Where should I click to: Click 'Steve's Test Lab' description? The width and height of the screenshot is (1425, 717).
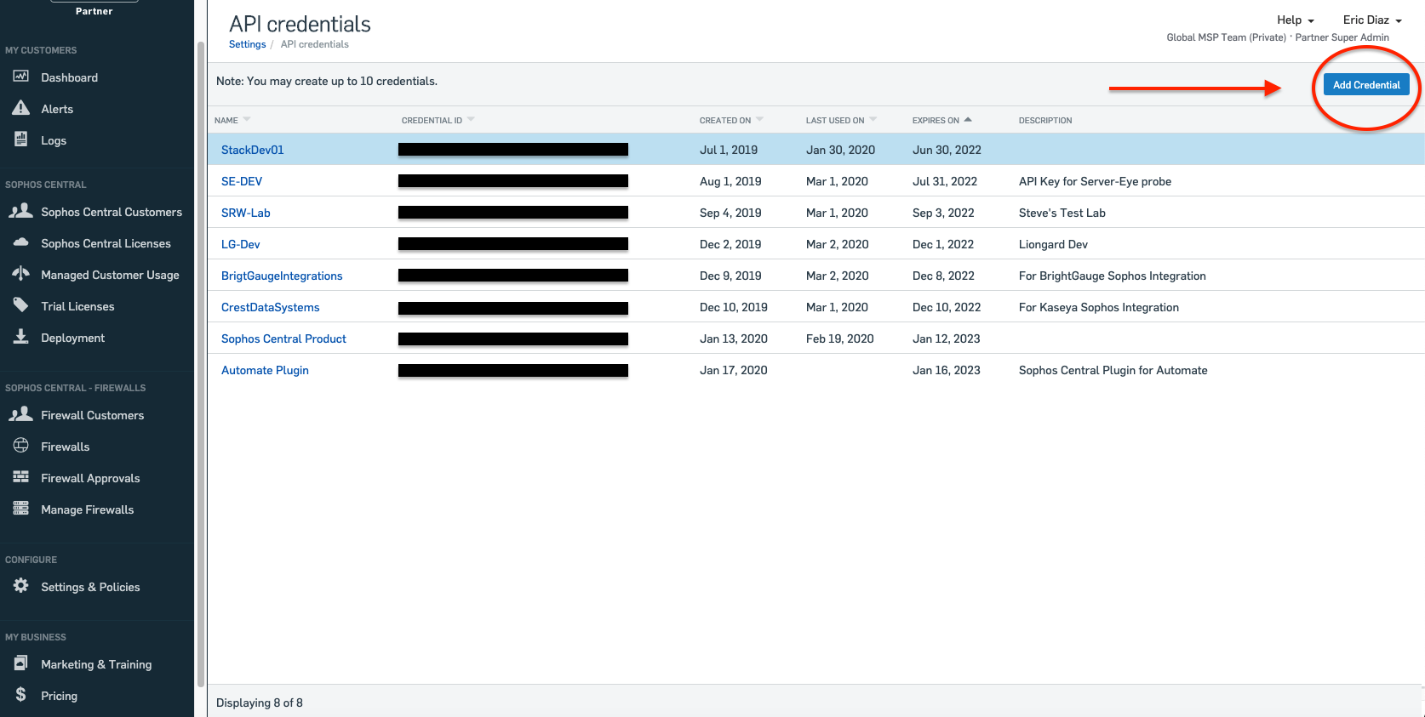tap(1062, 213)
